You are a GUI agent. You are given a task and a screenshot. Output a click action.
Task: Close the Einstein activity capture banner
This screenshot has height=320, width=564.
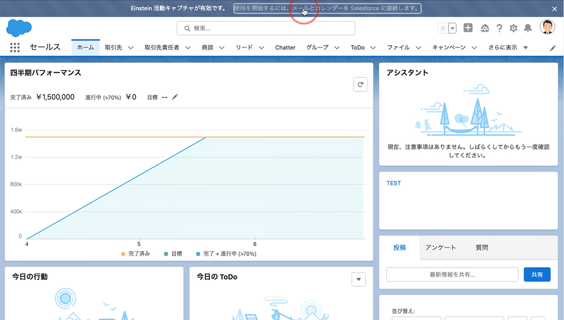[x=554, y=8]
